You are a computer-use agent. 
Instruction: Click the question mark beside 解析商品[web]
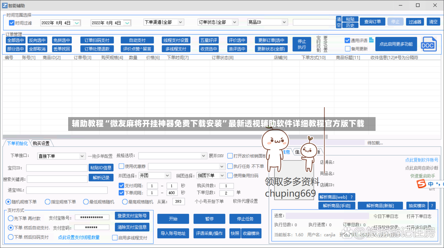pos(351,197)
